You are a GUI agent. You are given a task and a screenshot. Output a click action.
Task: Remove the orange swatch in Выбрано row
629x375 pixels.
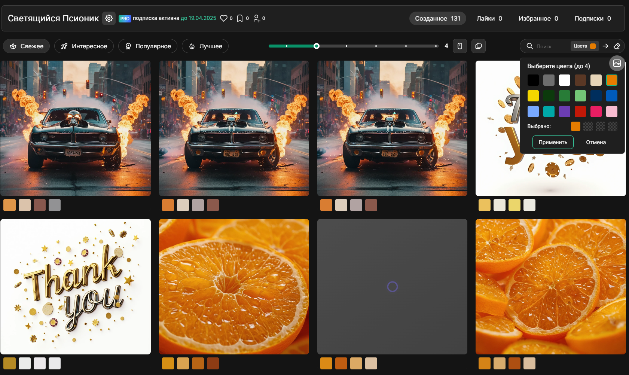point(576,126)
